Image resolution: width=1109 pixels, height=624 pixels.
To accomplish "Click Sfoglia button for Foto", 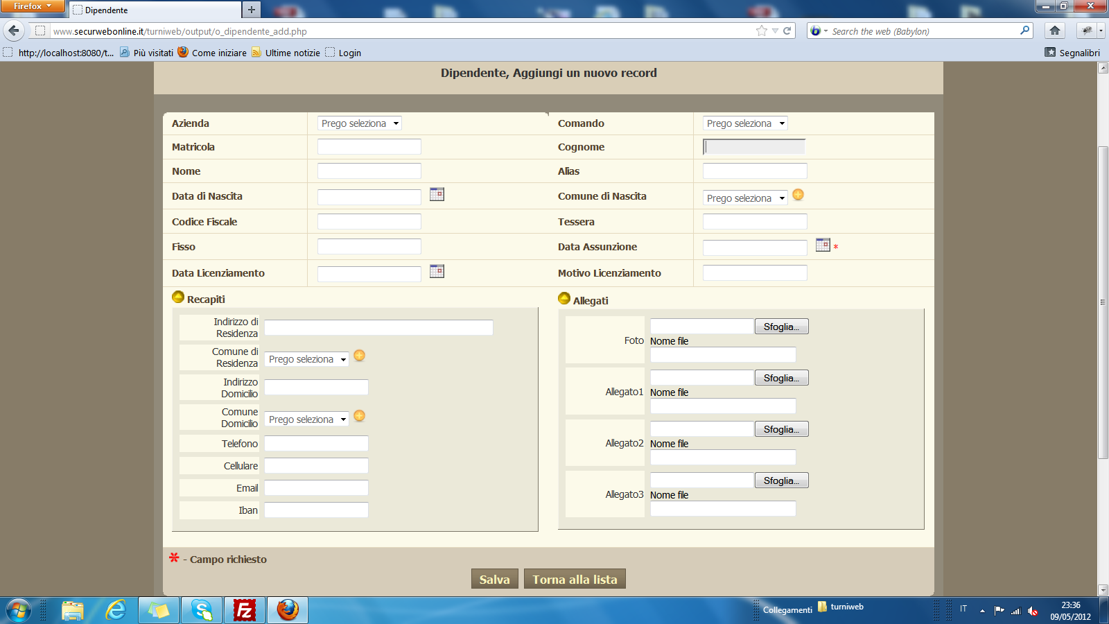I will [x=781, y=327].
